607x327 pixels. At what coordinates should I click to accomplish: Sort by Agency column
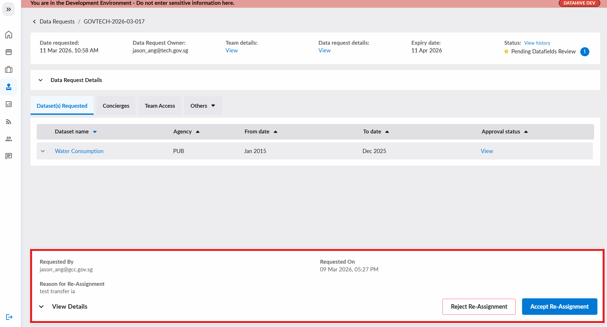[x=186, y=132]
